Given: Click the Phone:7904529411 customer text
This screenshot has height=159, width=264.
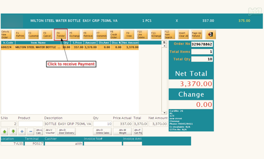Looking at the screenshot, I should (181, 124).
